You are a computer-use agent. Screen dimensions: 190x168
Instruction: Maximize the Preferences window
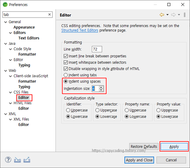pyautogui.click(x=169, y=5)
